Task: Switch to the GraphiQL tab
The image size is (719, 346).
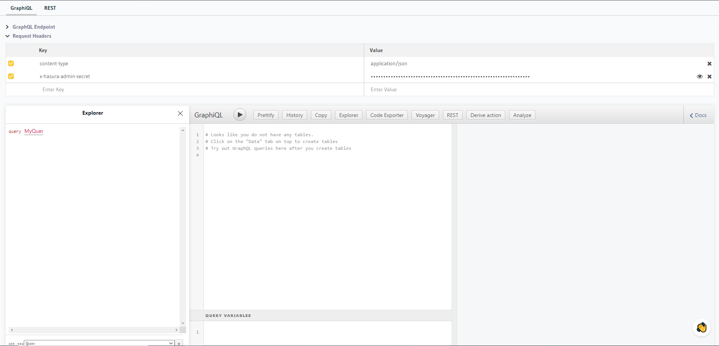Action: [22, 8]
